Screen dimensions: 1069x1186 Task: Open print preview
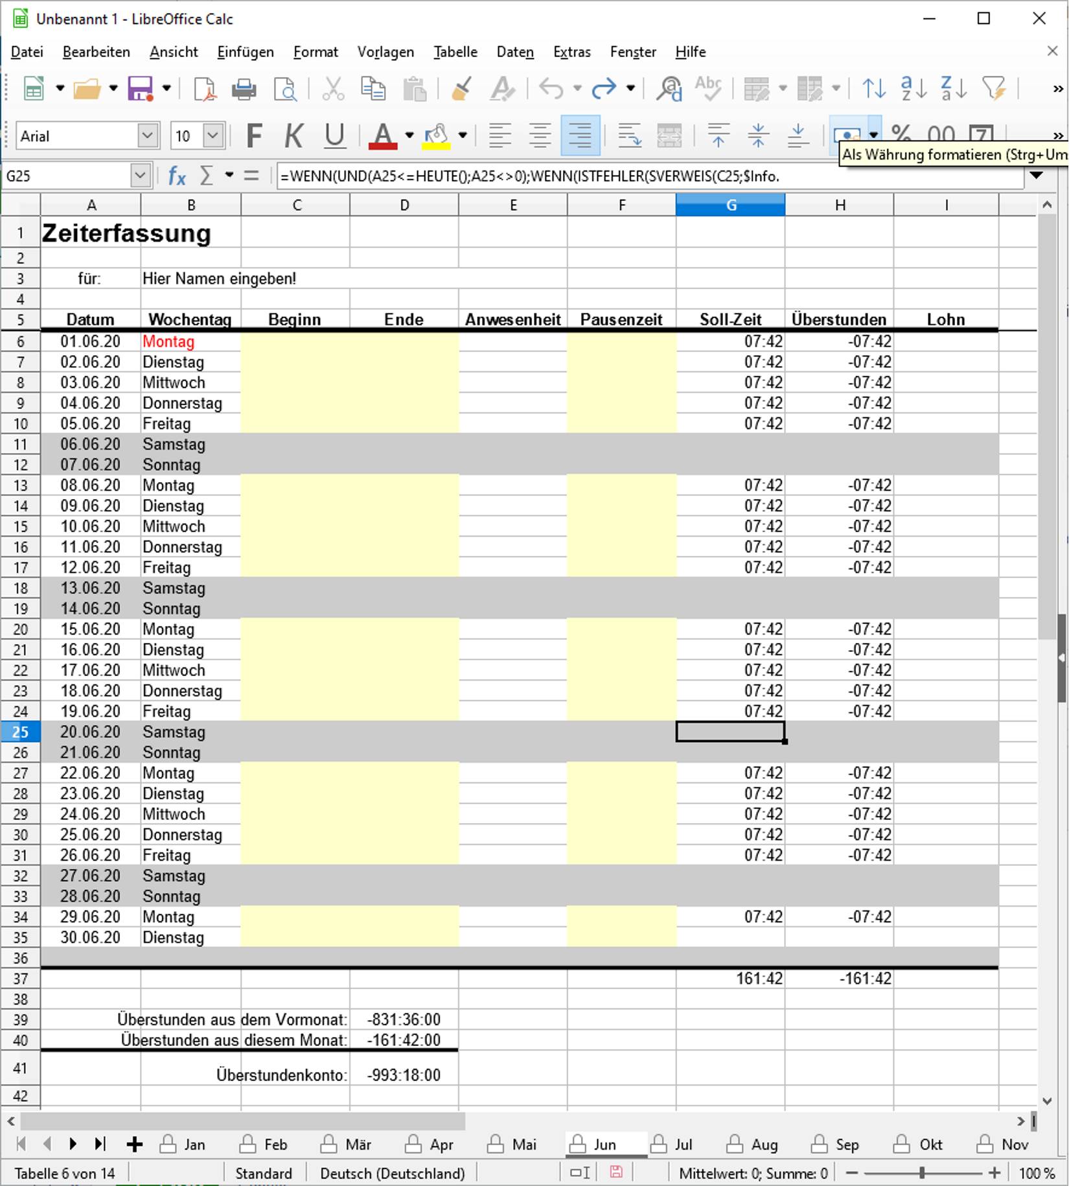pyautogui.click(x=284, y=88)
